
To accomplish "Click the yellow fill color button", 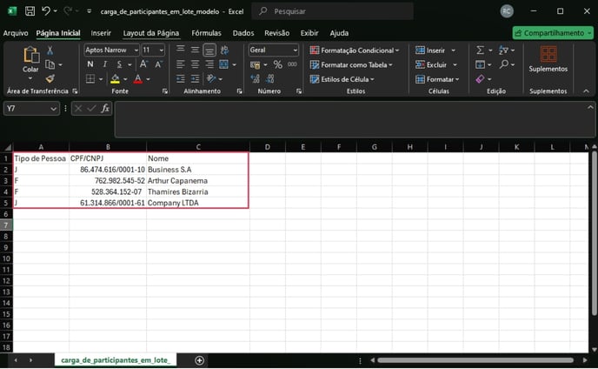I will pyautogui.click(x=115, y=78).
